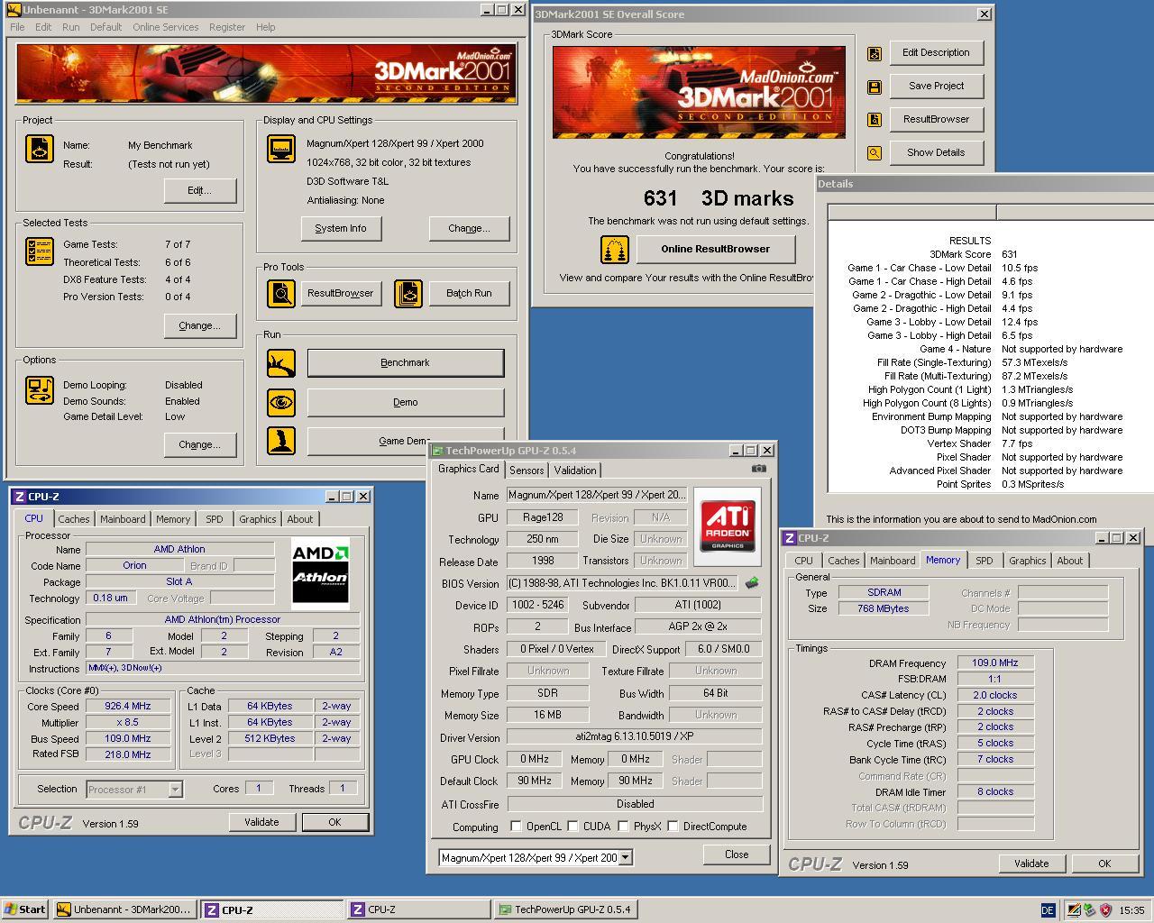Click the DE language indicator in system tray
The image size is (1154, 923).
[1048, 910]
